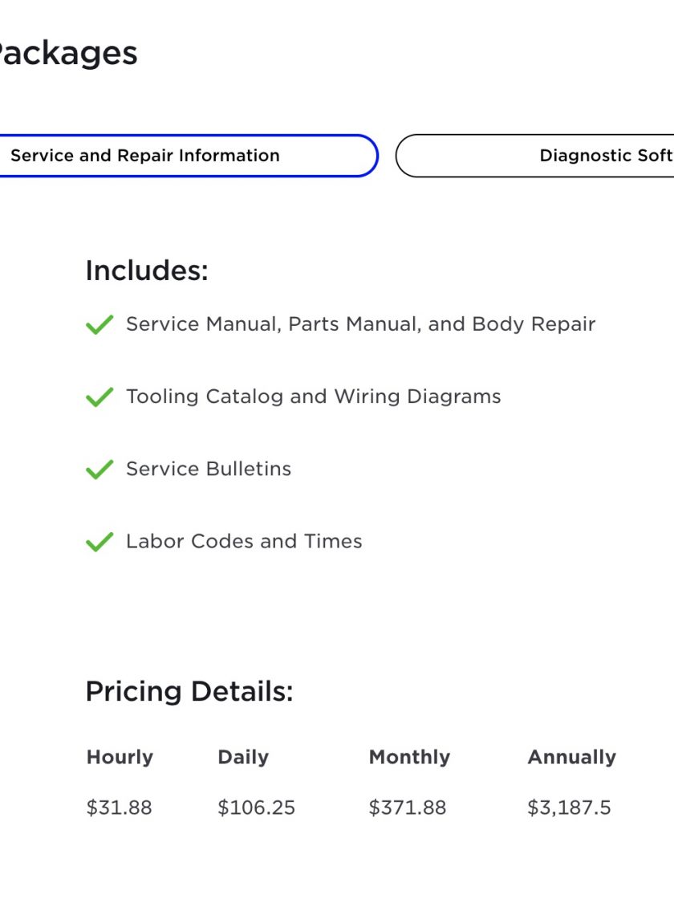Click the Pricing Details: heading
This screenshot has width=674, height=899.
pyautogui.click(x=189, y=691)
